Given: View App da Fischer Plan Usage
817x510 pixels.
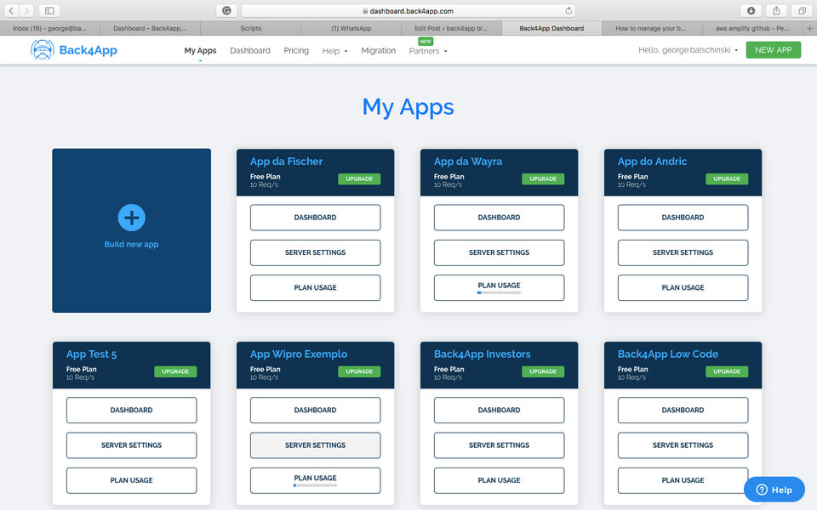Looking at the screenshot, I should click(315, 288).
